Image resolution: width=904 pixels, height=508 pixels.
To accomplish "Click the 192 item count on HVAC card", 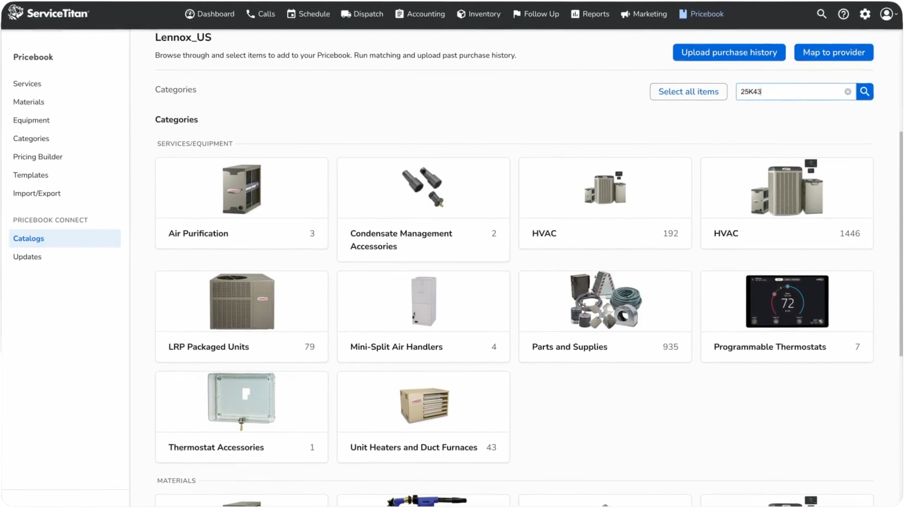I will click(x=670, y=234).
